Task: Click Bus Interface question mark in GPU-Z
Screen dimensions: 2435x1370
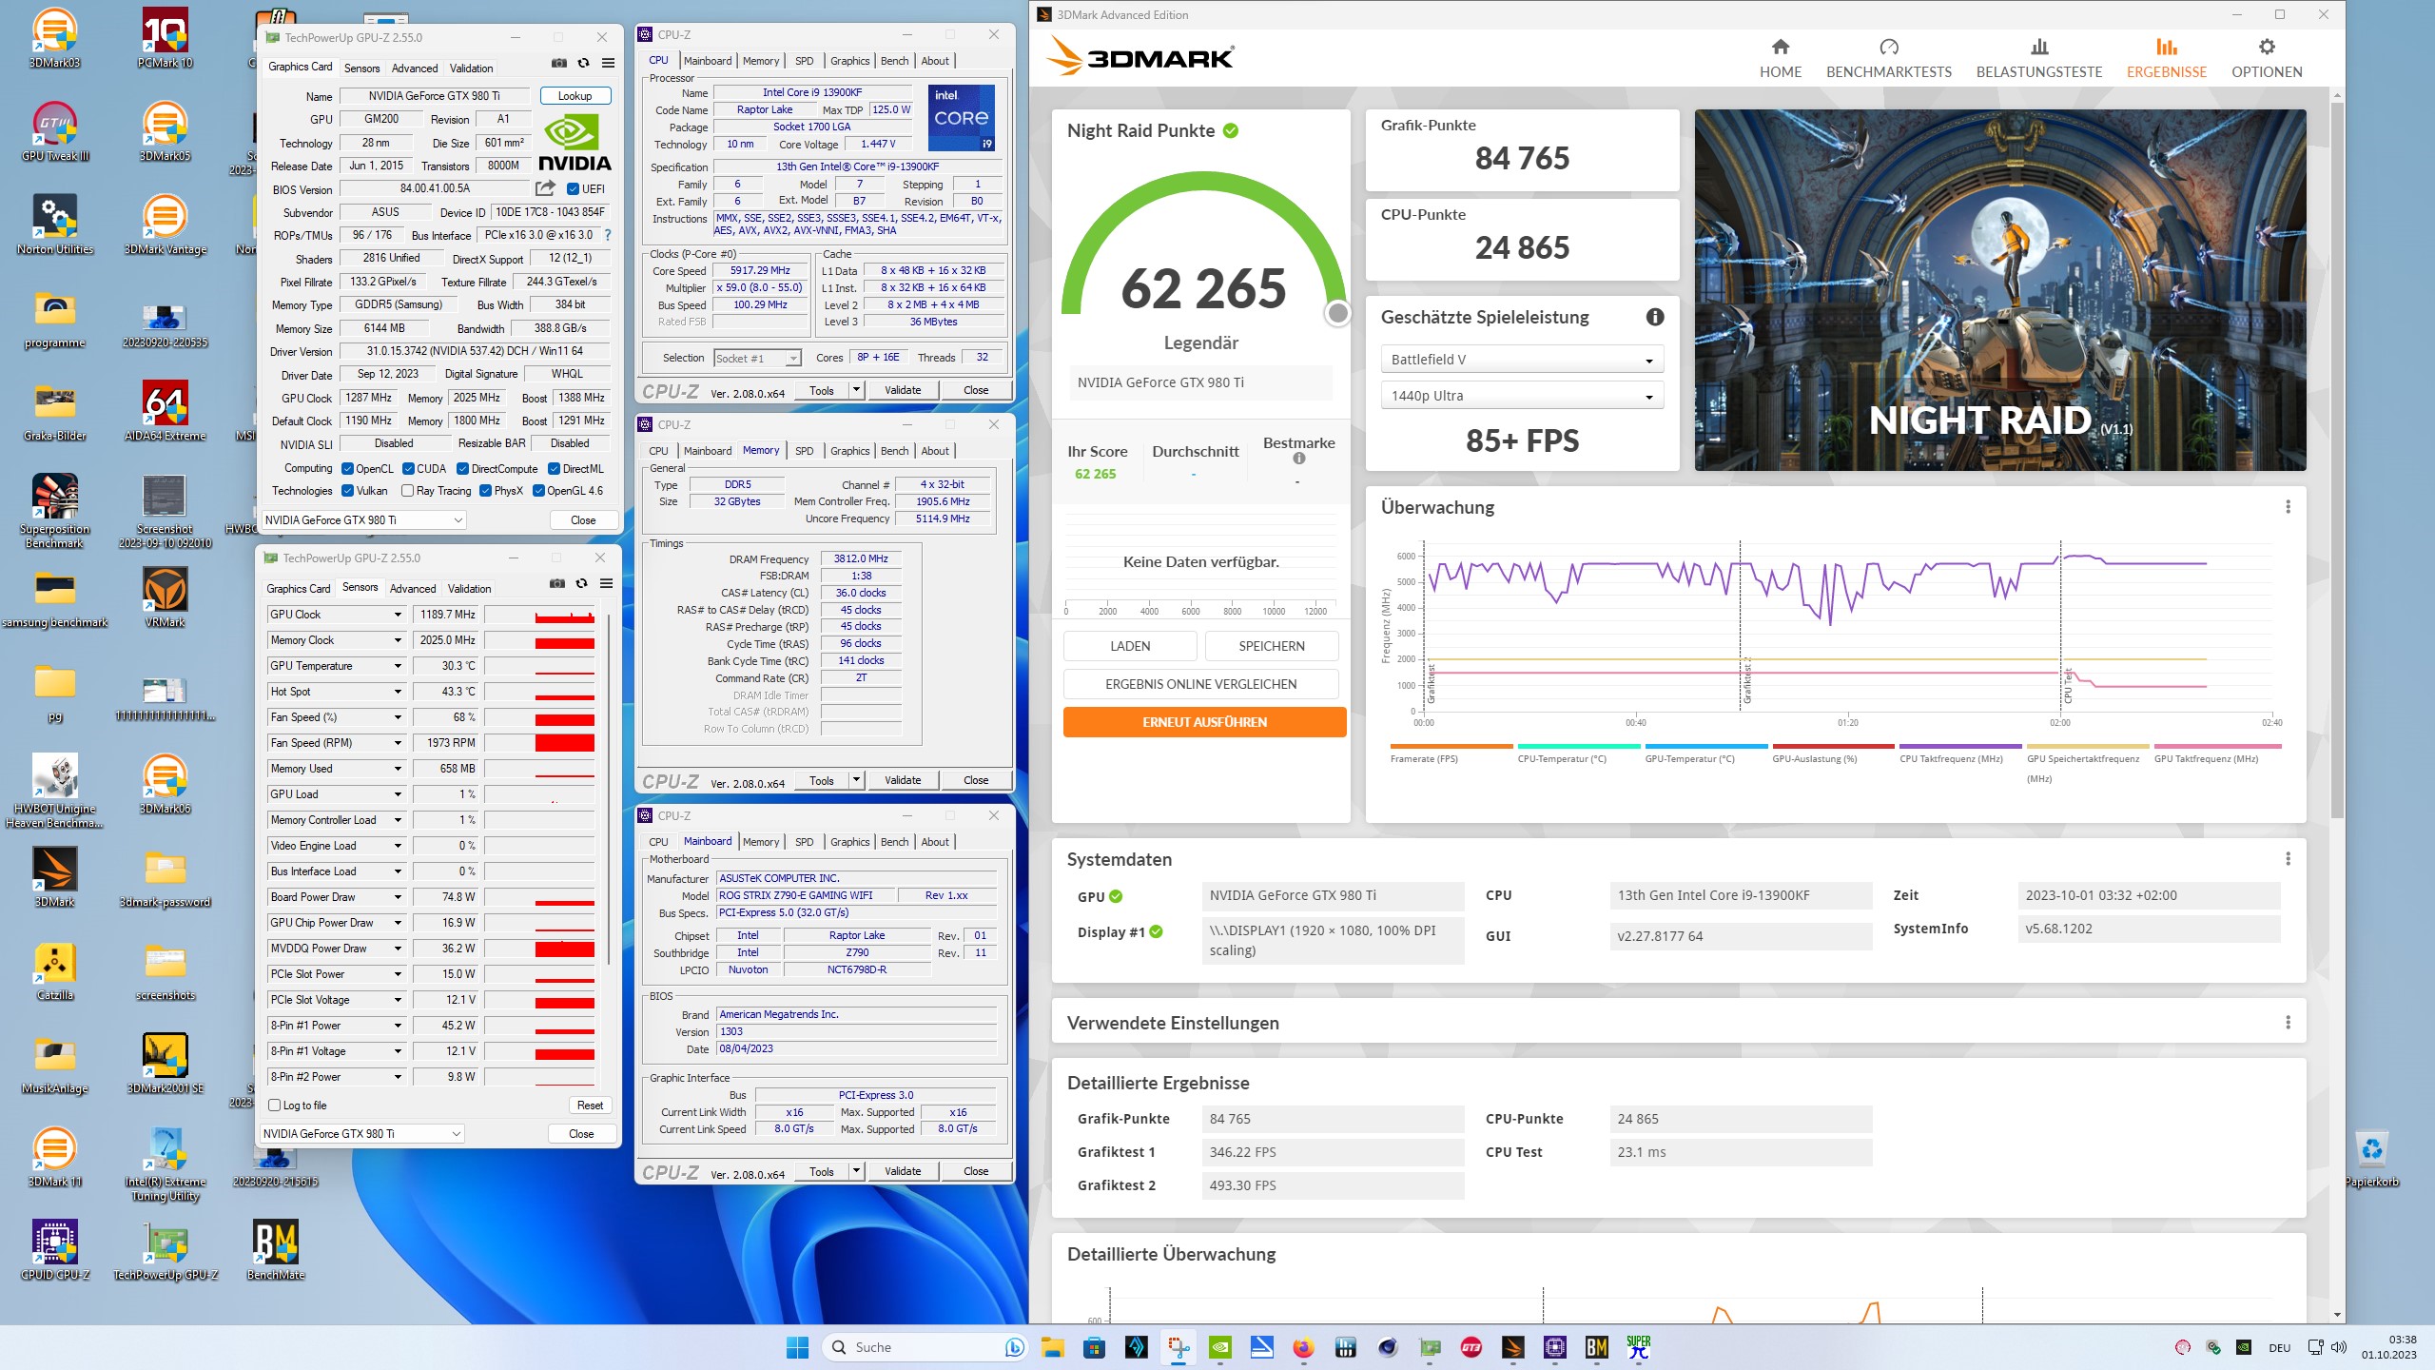Action: point(608,235)
